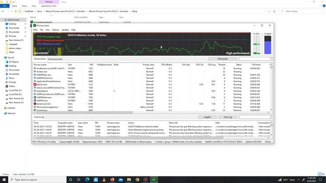Image resolution: width=326 pixels, height=183 pixels.
Task: Open Process Lasso taskbar icon
Action: (x=154, y=179)
